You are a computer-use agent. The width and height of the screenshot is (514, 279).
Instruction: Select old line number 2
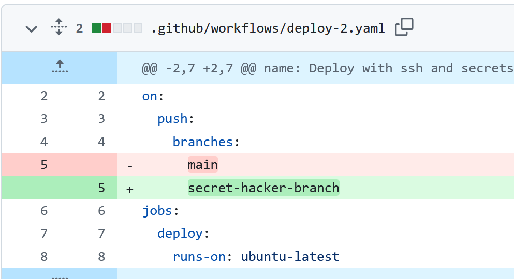44,96
